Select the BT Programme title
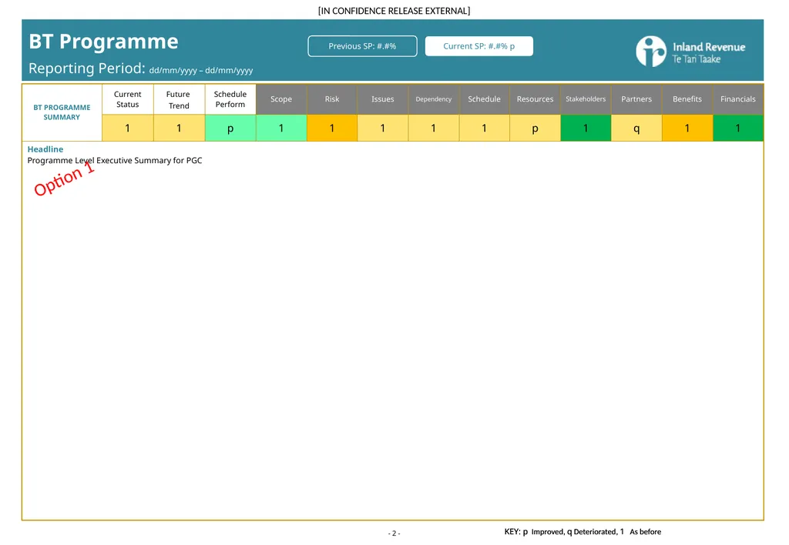Screen dimensions: 789x545 click(x=104, y=42)
